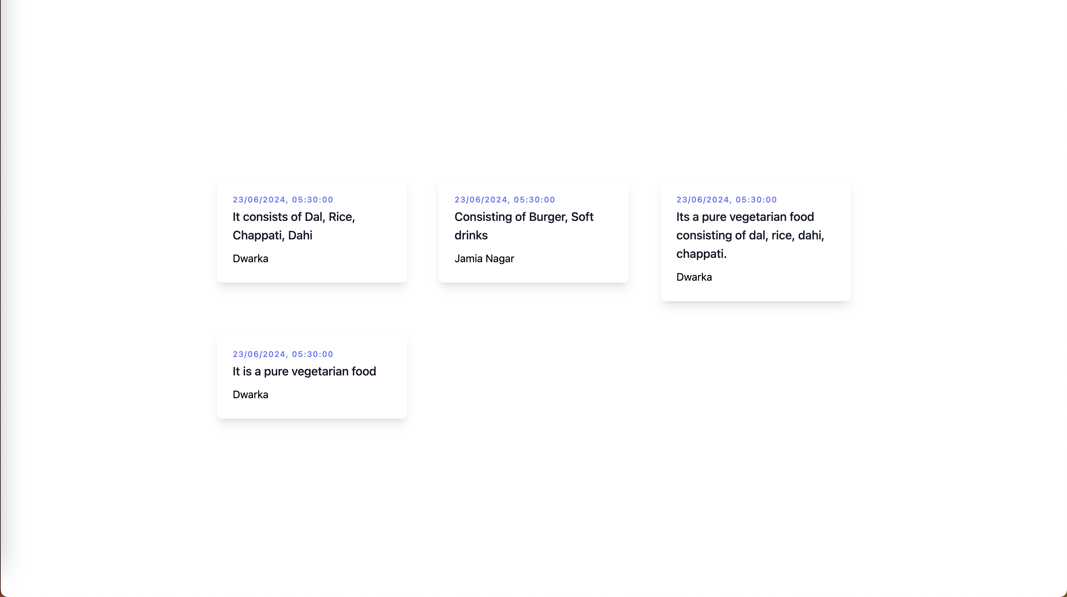Click 'chappati.' line in third card
This screenshot has height=597, width=1067.
[x=701, y=254]
